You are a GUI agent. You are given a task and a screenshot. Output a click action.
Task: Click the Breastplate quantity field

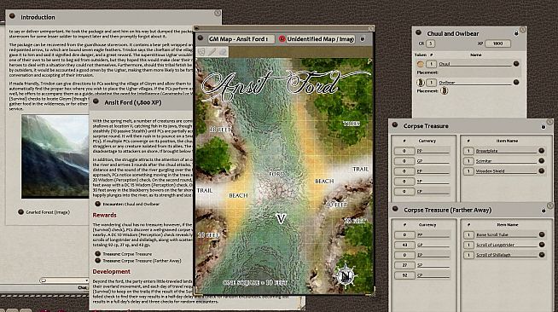[x=468, y=151]
